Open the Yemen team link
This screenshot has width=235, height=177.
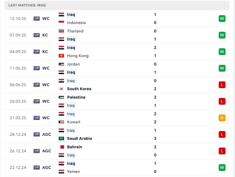click(74, 172)
